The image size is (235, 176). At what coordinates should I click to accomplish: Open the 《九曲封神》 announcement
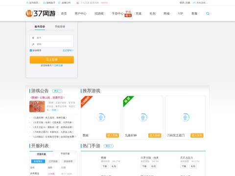[x=50, y=117]
